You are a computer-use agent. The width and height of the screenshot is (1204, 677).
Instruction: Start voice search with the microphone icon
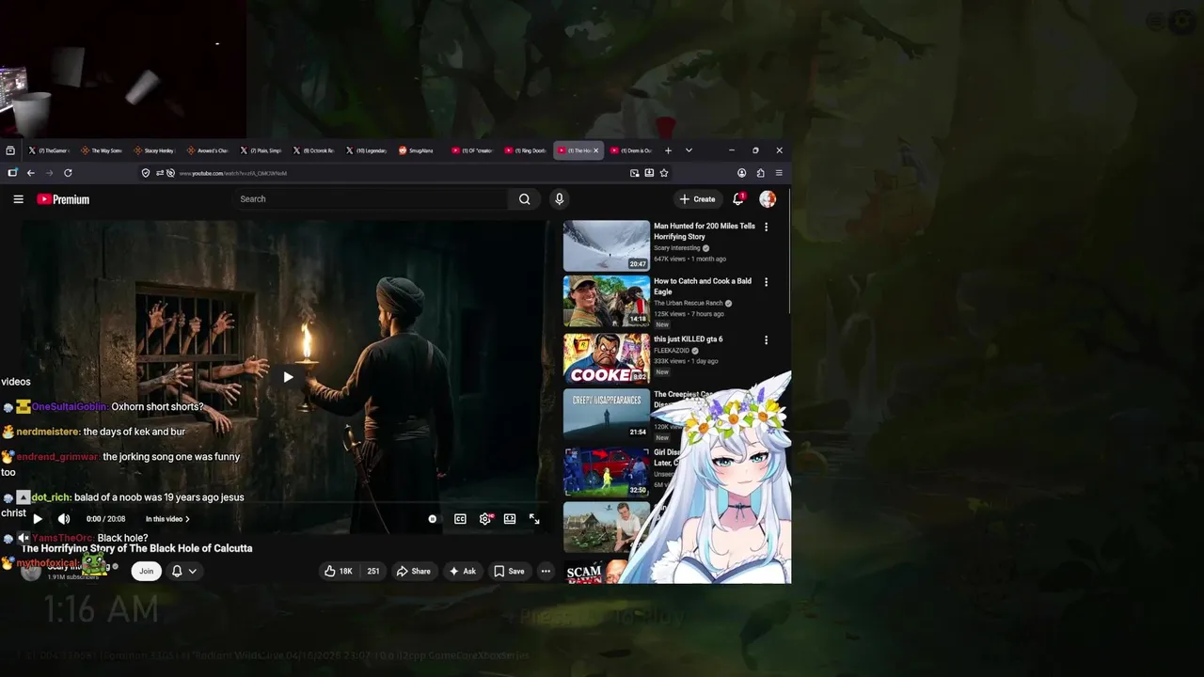click(559, 199)
